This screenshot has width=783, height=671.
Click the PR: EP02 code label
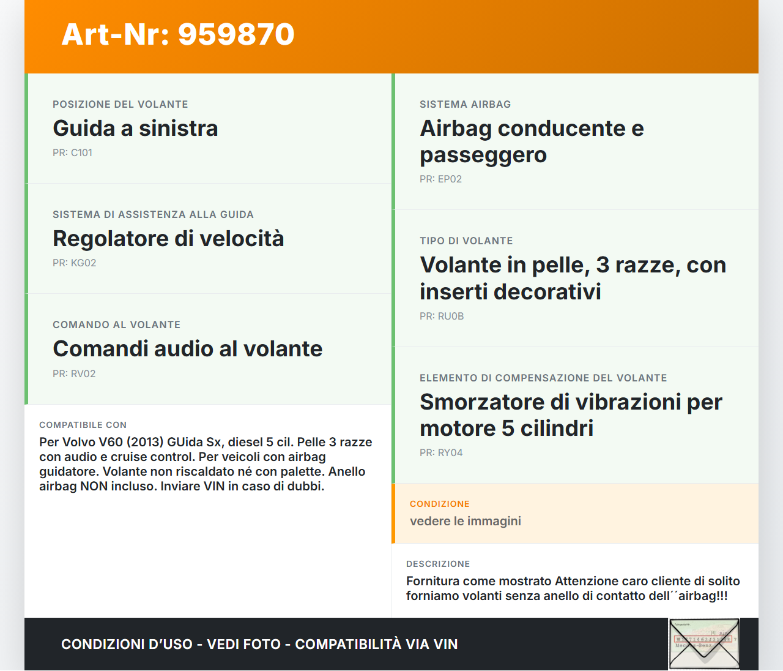coord(440,179)
